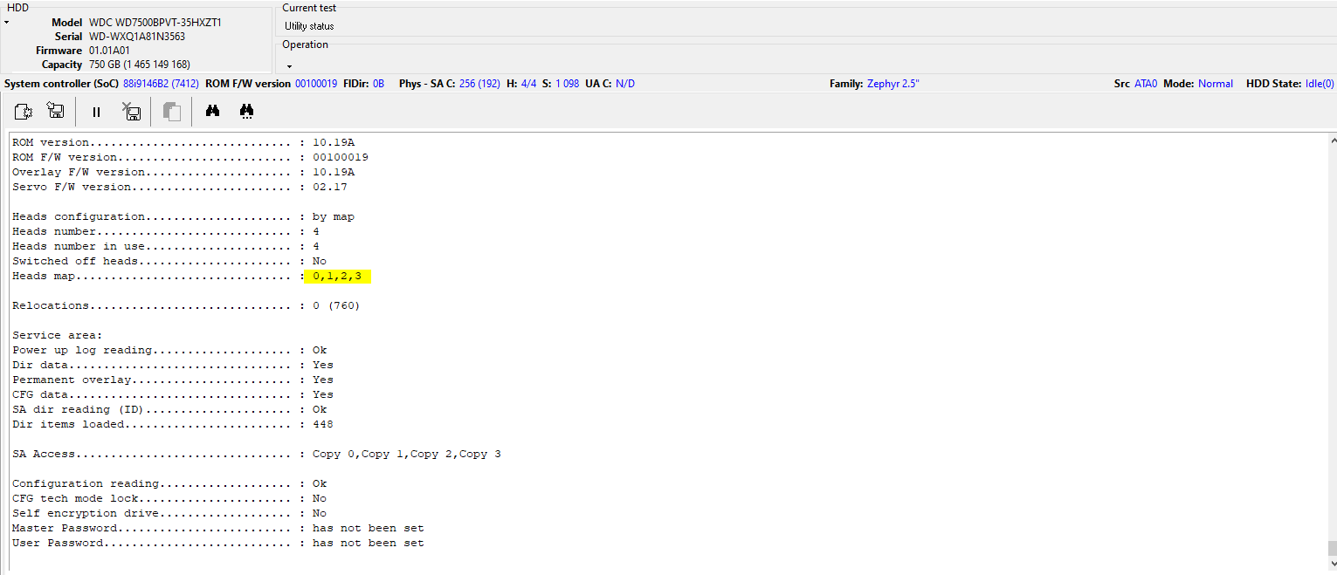Click the scrollbar up arrow in log
The image size is (1337, 575).
[x=1332, y=140]
